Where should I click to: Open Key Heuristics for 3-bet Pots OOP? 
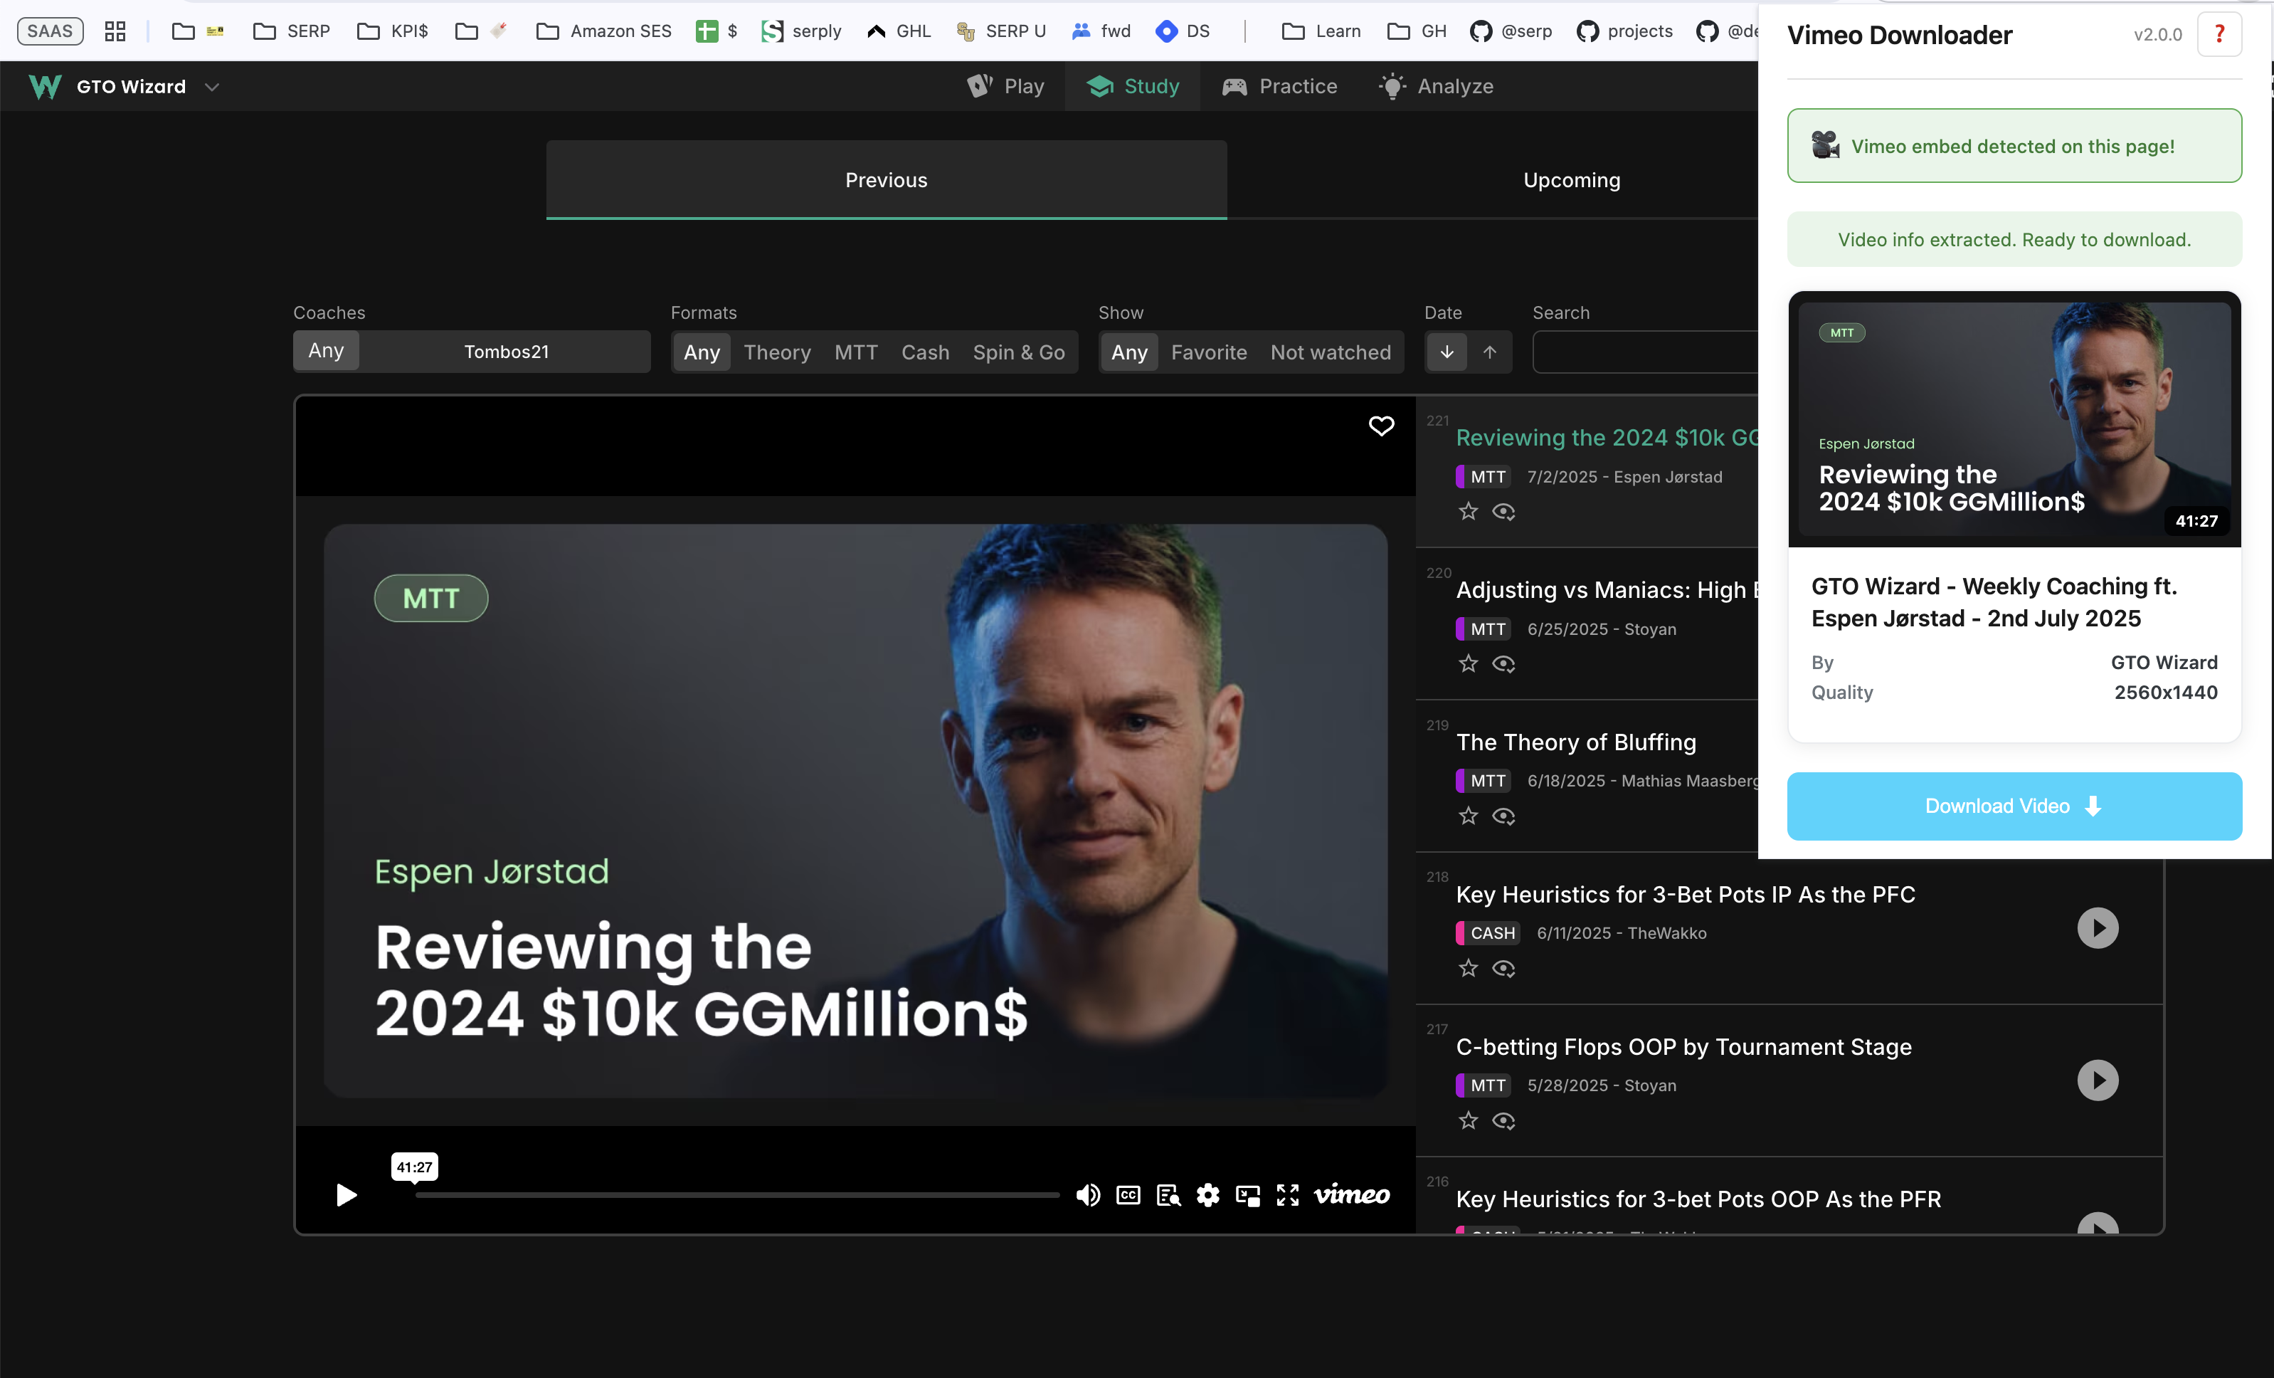[1698, 1199]
